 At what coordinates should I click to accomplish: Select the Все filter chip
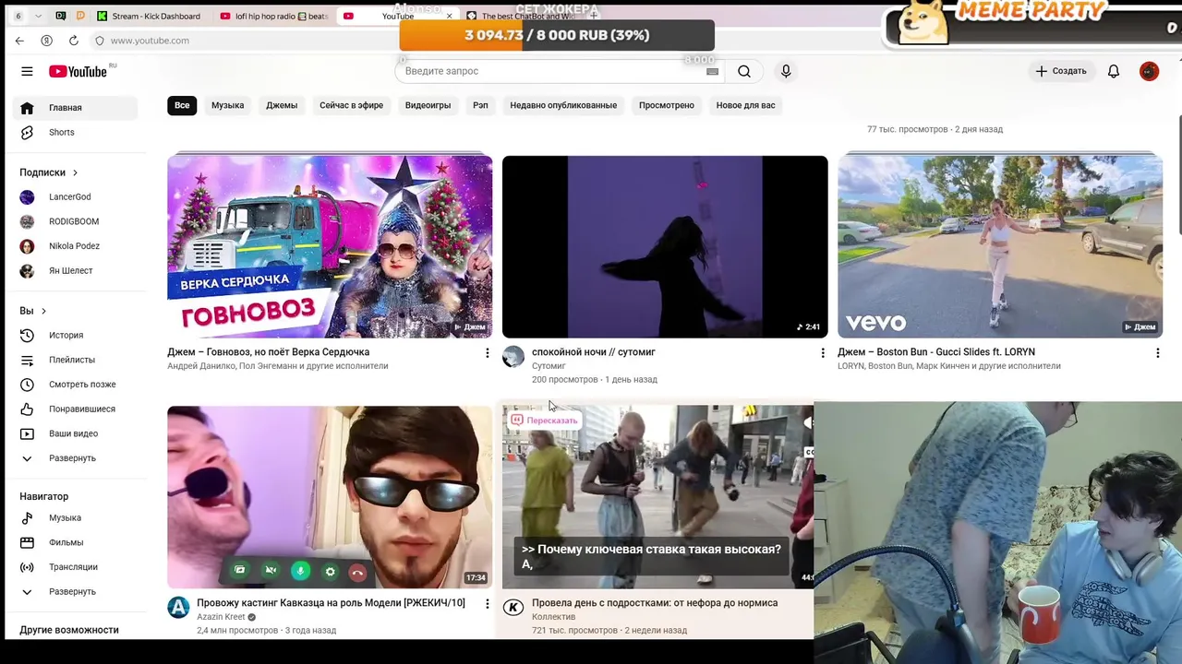182,105
